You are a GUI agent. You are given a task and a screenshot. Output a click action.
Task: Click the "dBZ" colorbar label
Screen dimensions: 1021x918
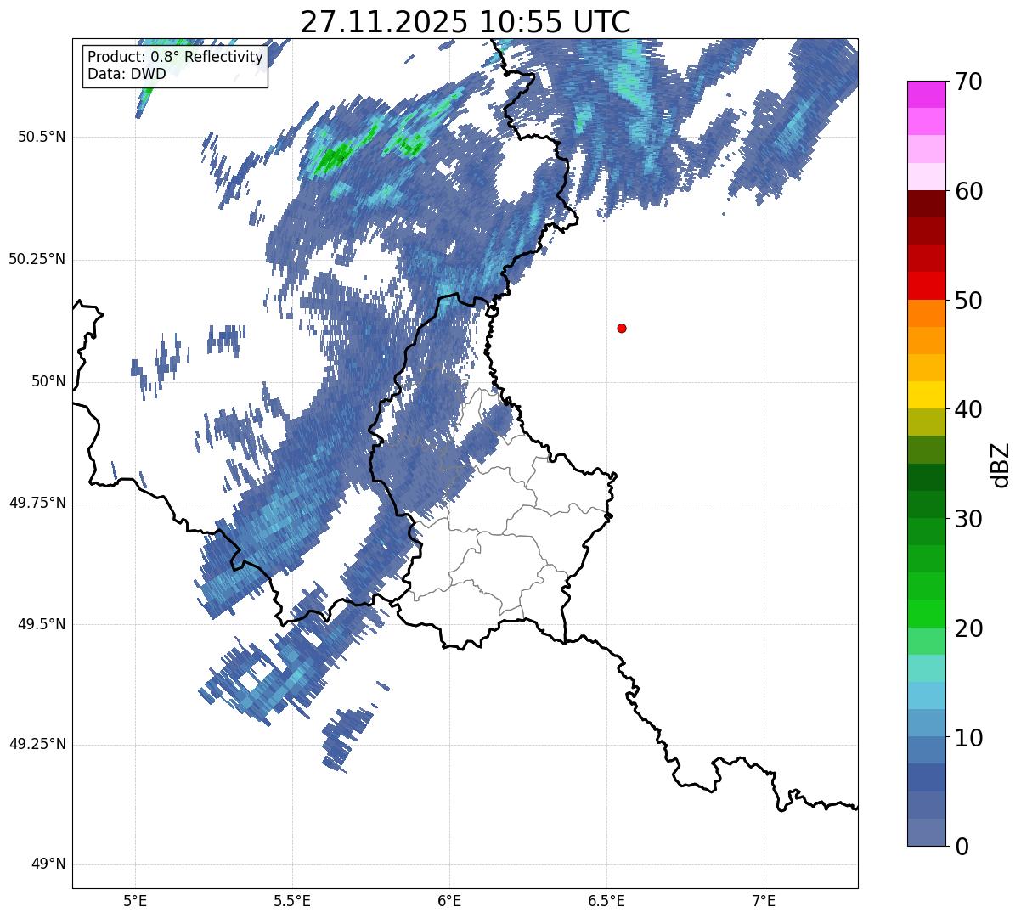[x=1001, y=464]
